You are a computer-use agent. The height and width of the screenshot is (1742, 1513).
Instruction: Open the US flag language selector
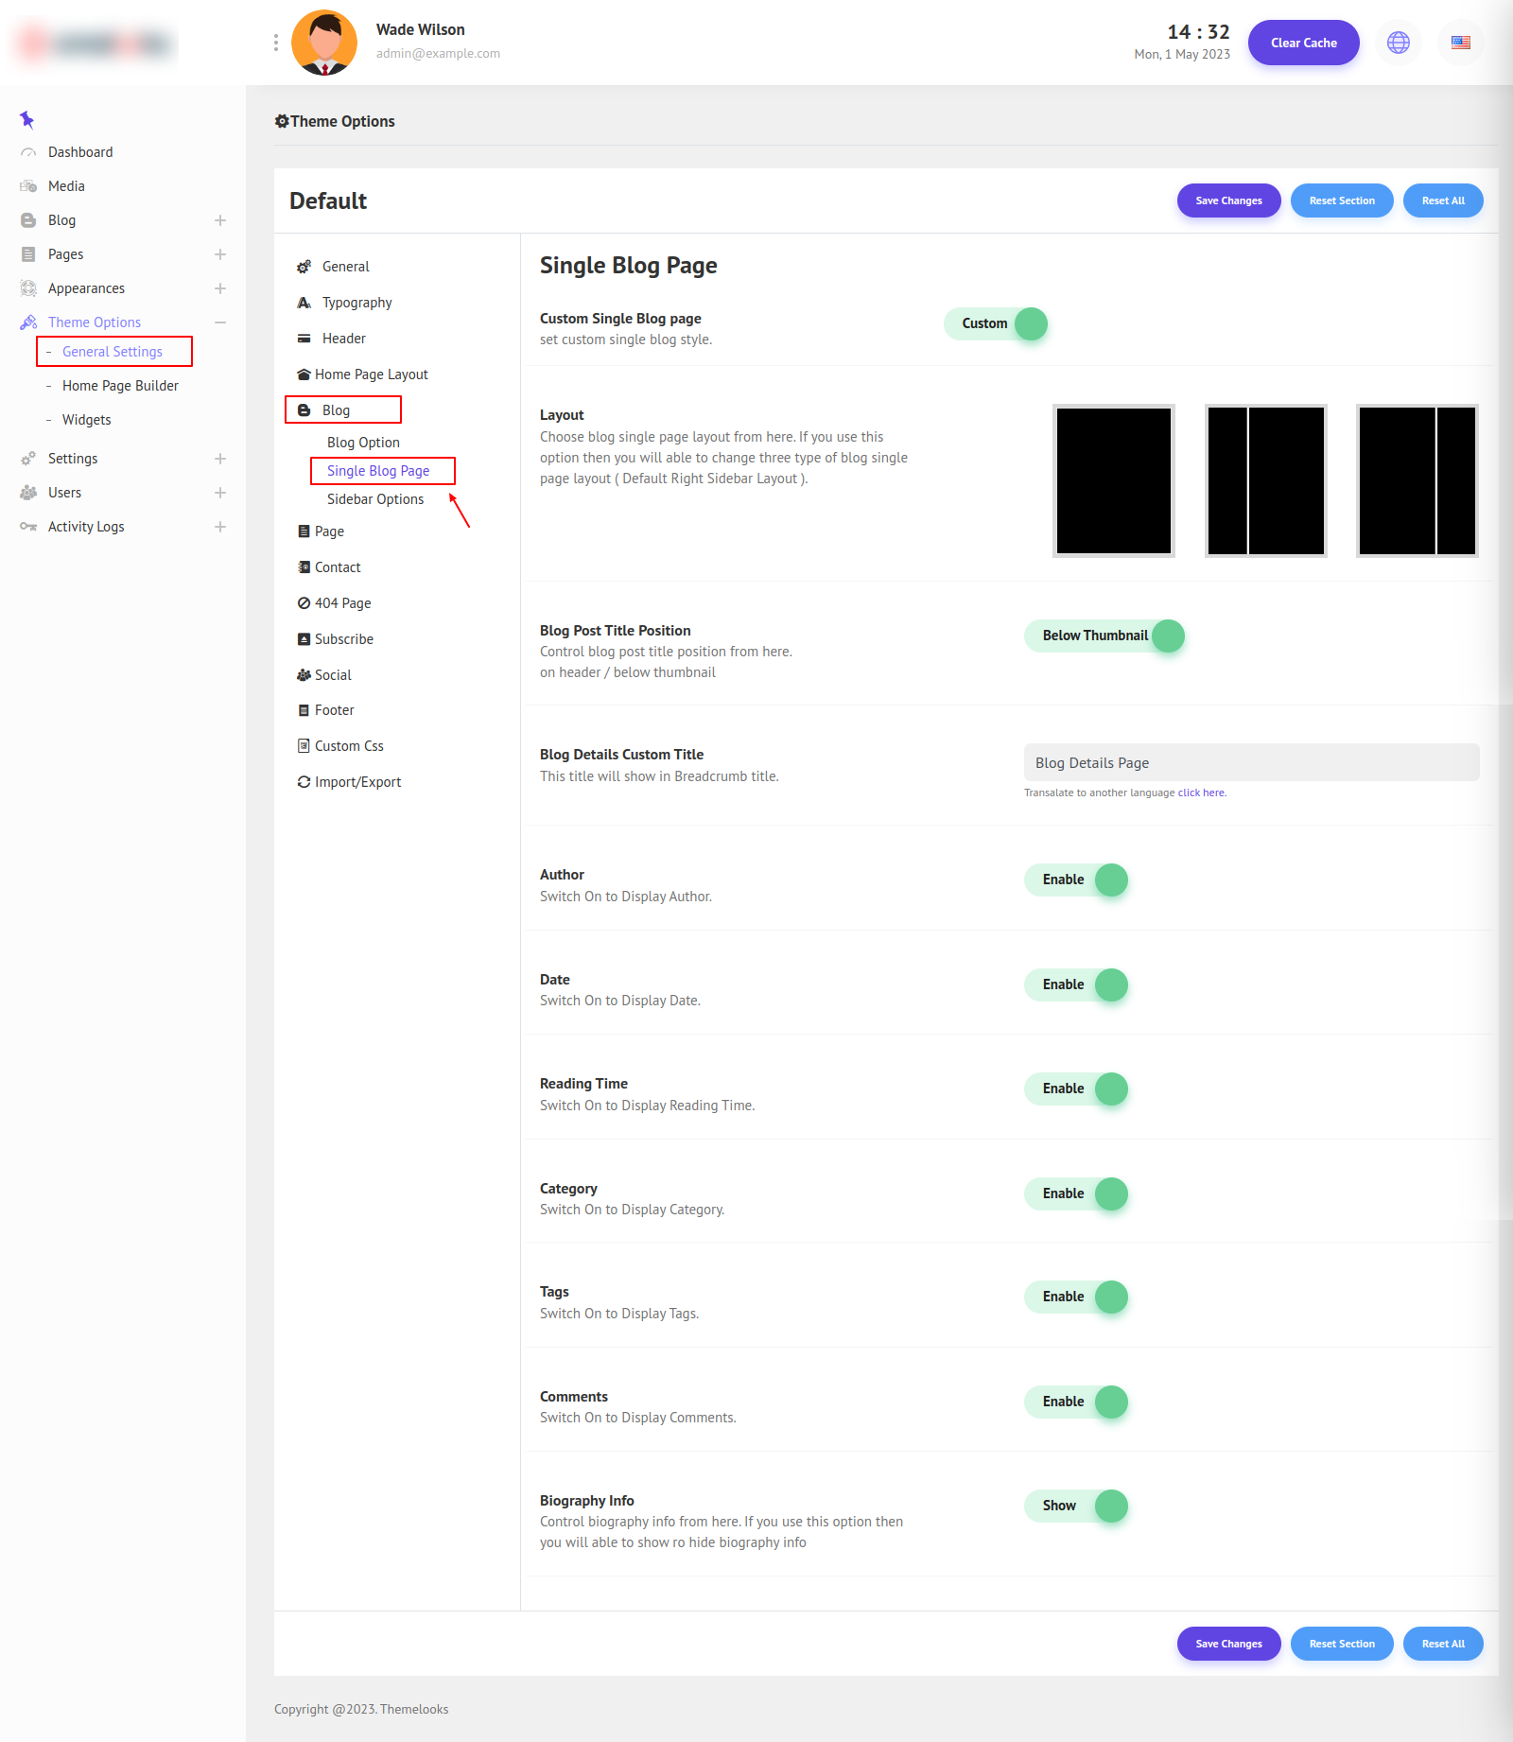point(1460,43)
